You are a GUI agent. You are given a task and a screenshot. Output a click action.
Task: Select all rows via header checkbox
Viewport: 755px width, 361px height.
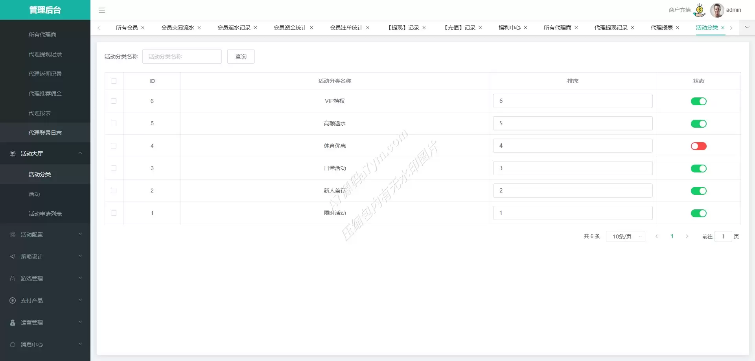coord(114,81)
